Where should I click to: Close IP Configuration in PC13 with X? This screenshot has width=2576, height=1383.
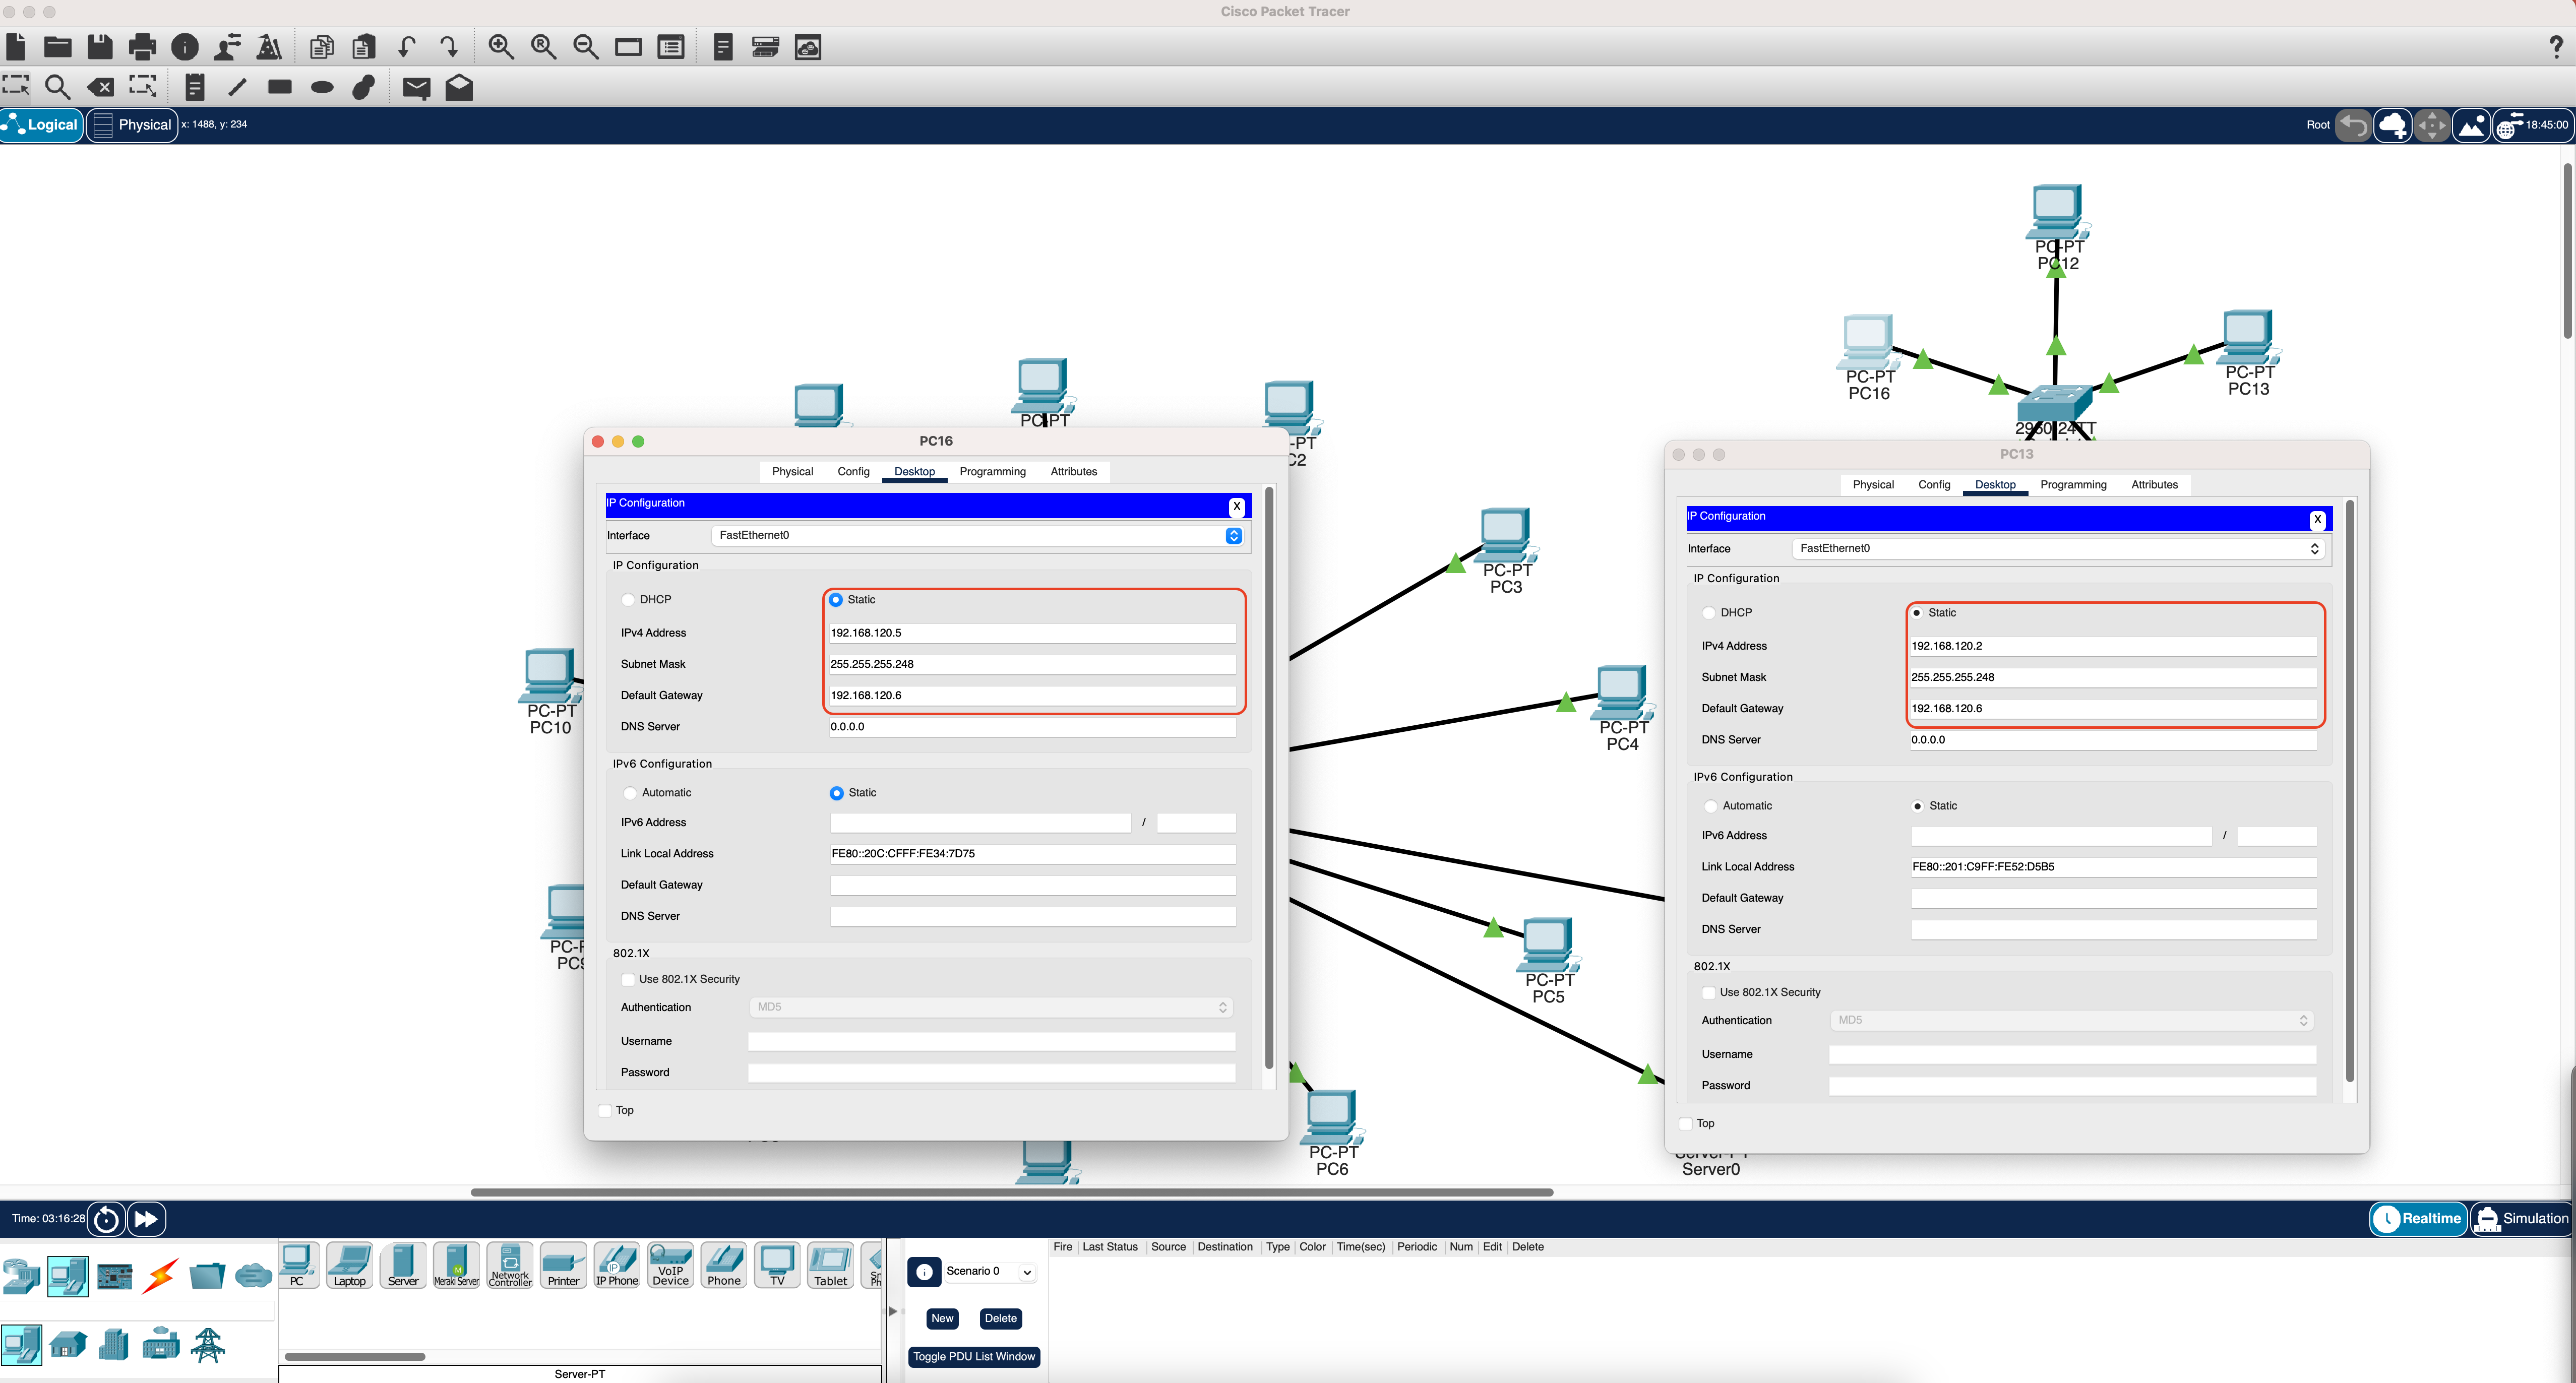(2318, 520)
